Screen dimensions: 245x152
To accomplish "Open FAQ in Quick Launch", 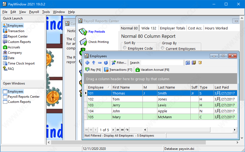I will [8, 69].
